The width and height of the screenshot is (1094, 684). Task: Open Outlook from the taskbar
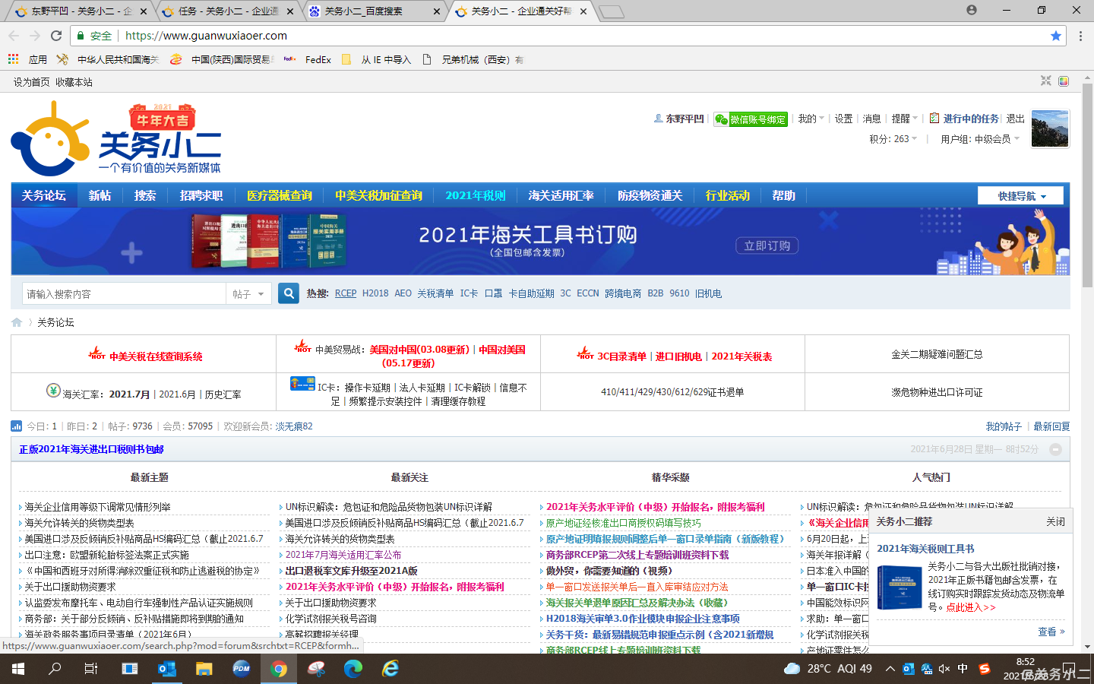[167, 669]
